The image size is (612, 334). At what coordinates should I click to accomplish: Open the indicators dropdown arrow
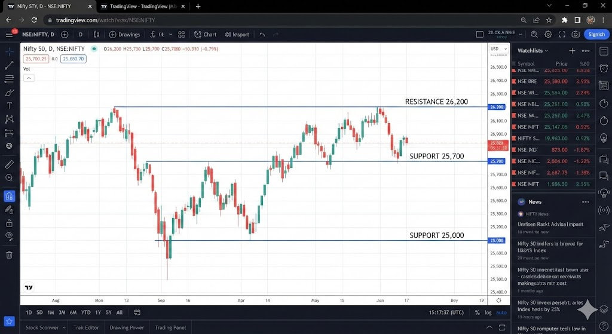[x=170, y=34]
